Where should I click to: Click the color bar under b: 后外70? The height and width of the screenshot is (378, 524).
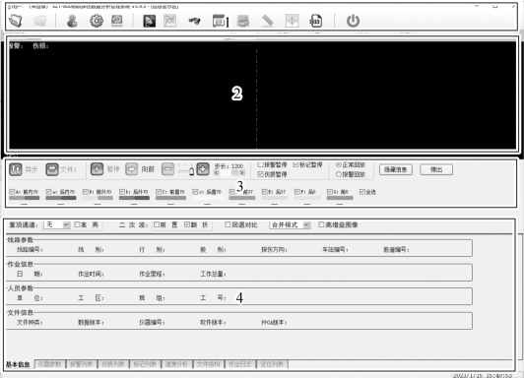[x=134, y=198]
